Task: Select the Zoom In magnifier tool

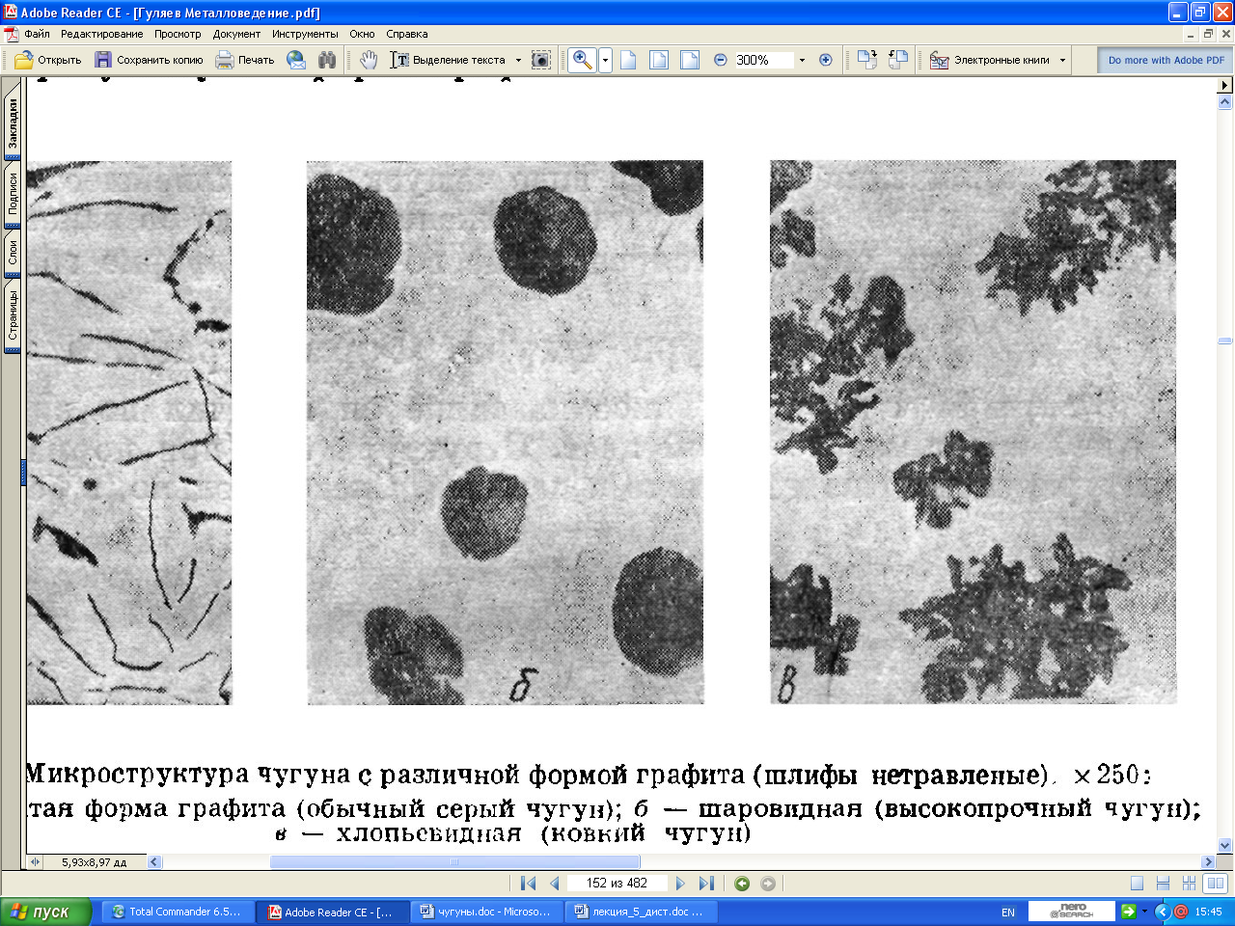Action: pyautogui.click(x=583, y=60)
